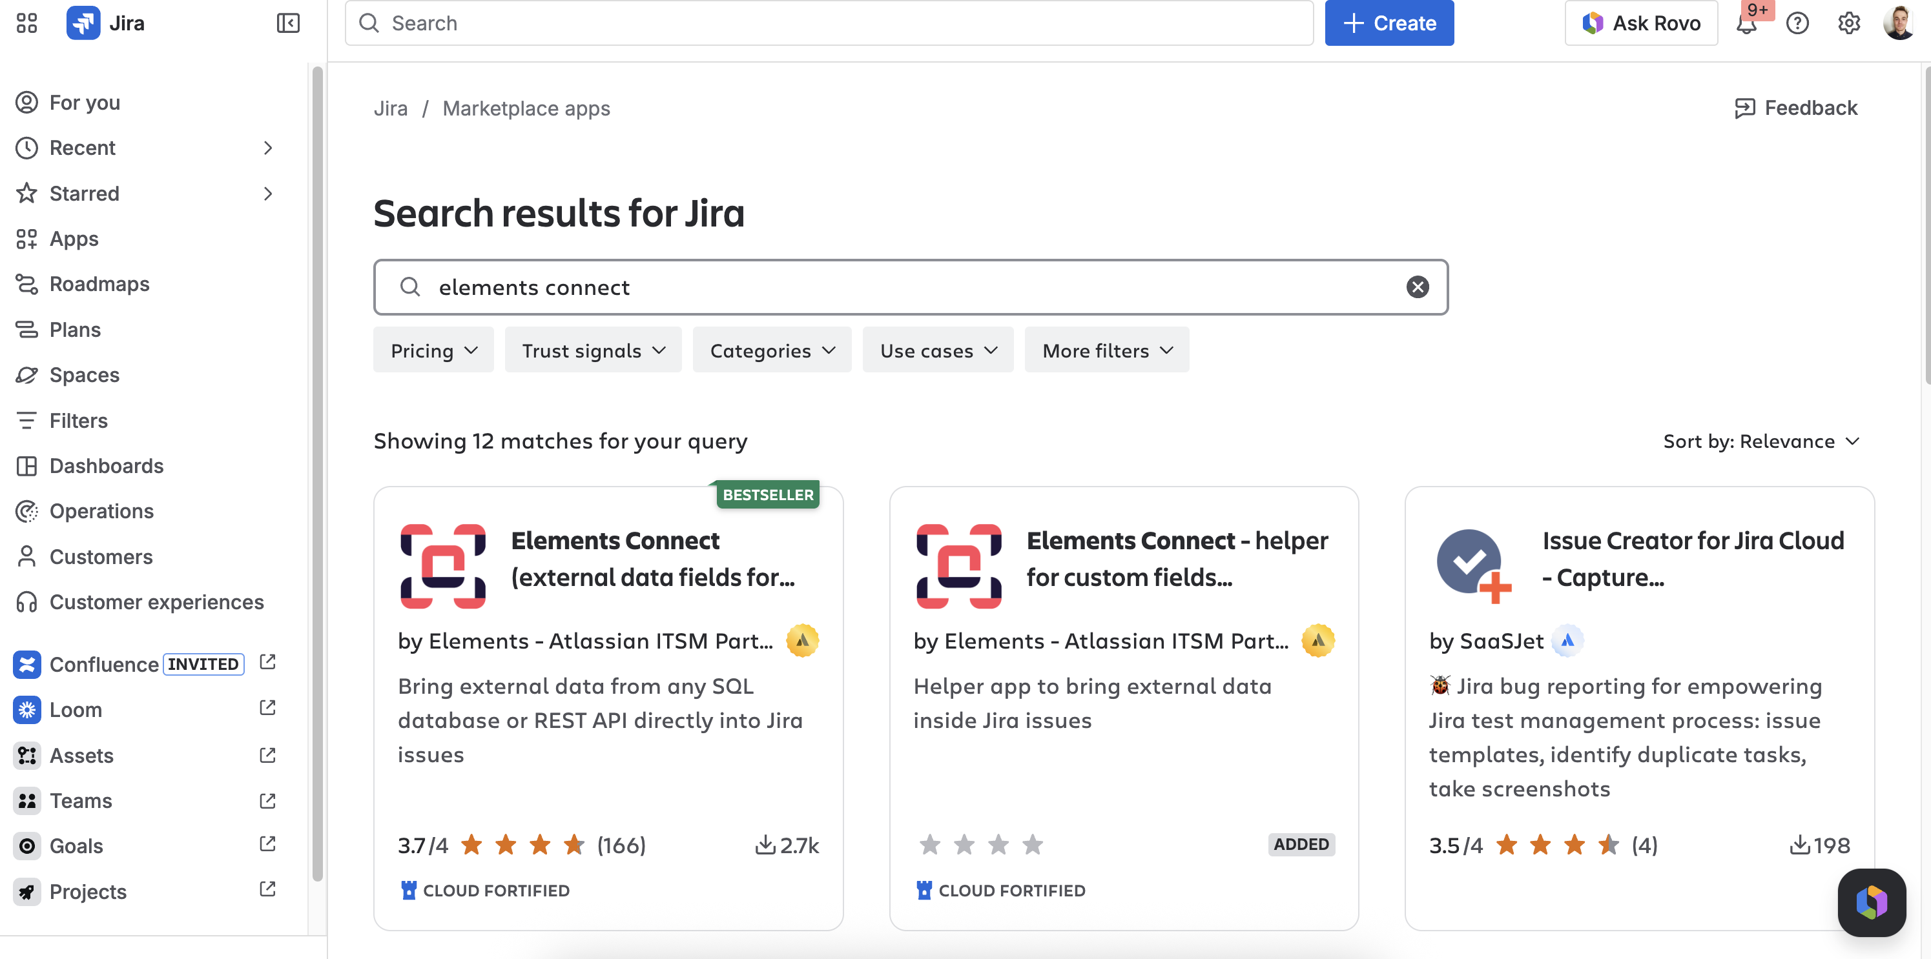The image size is (1931, 959).
Task: Open the Help question mark icon
Action: 1797,23
